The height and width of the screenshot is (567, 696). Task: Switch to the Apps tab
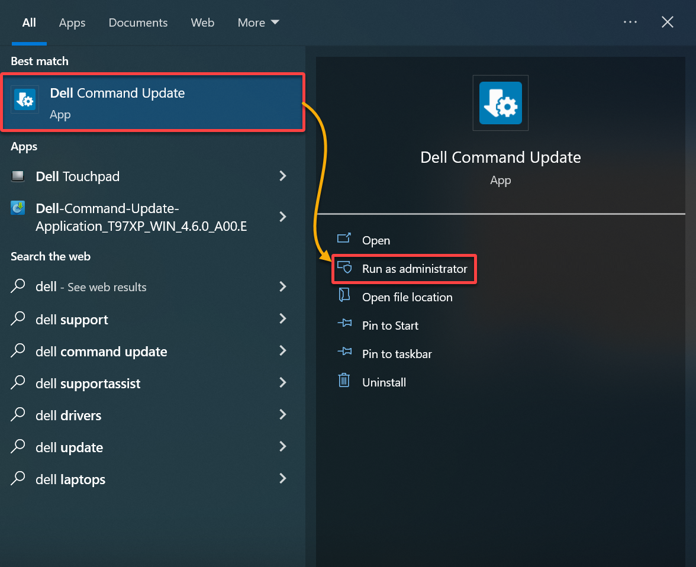point(72,22)
